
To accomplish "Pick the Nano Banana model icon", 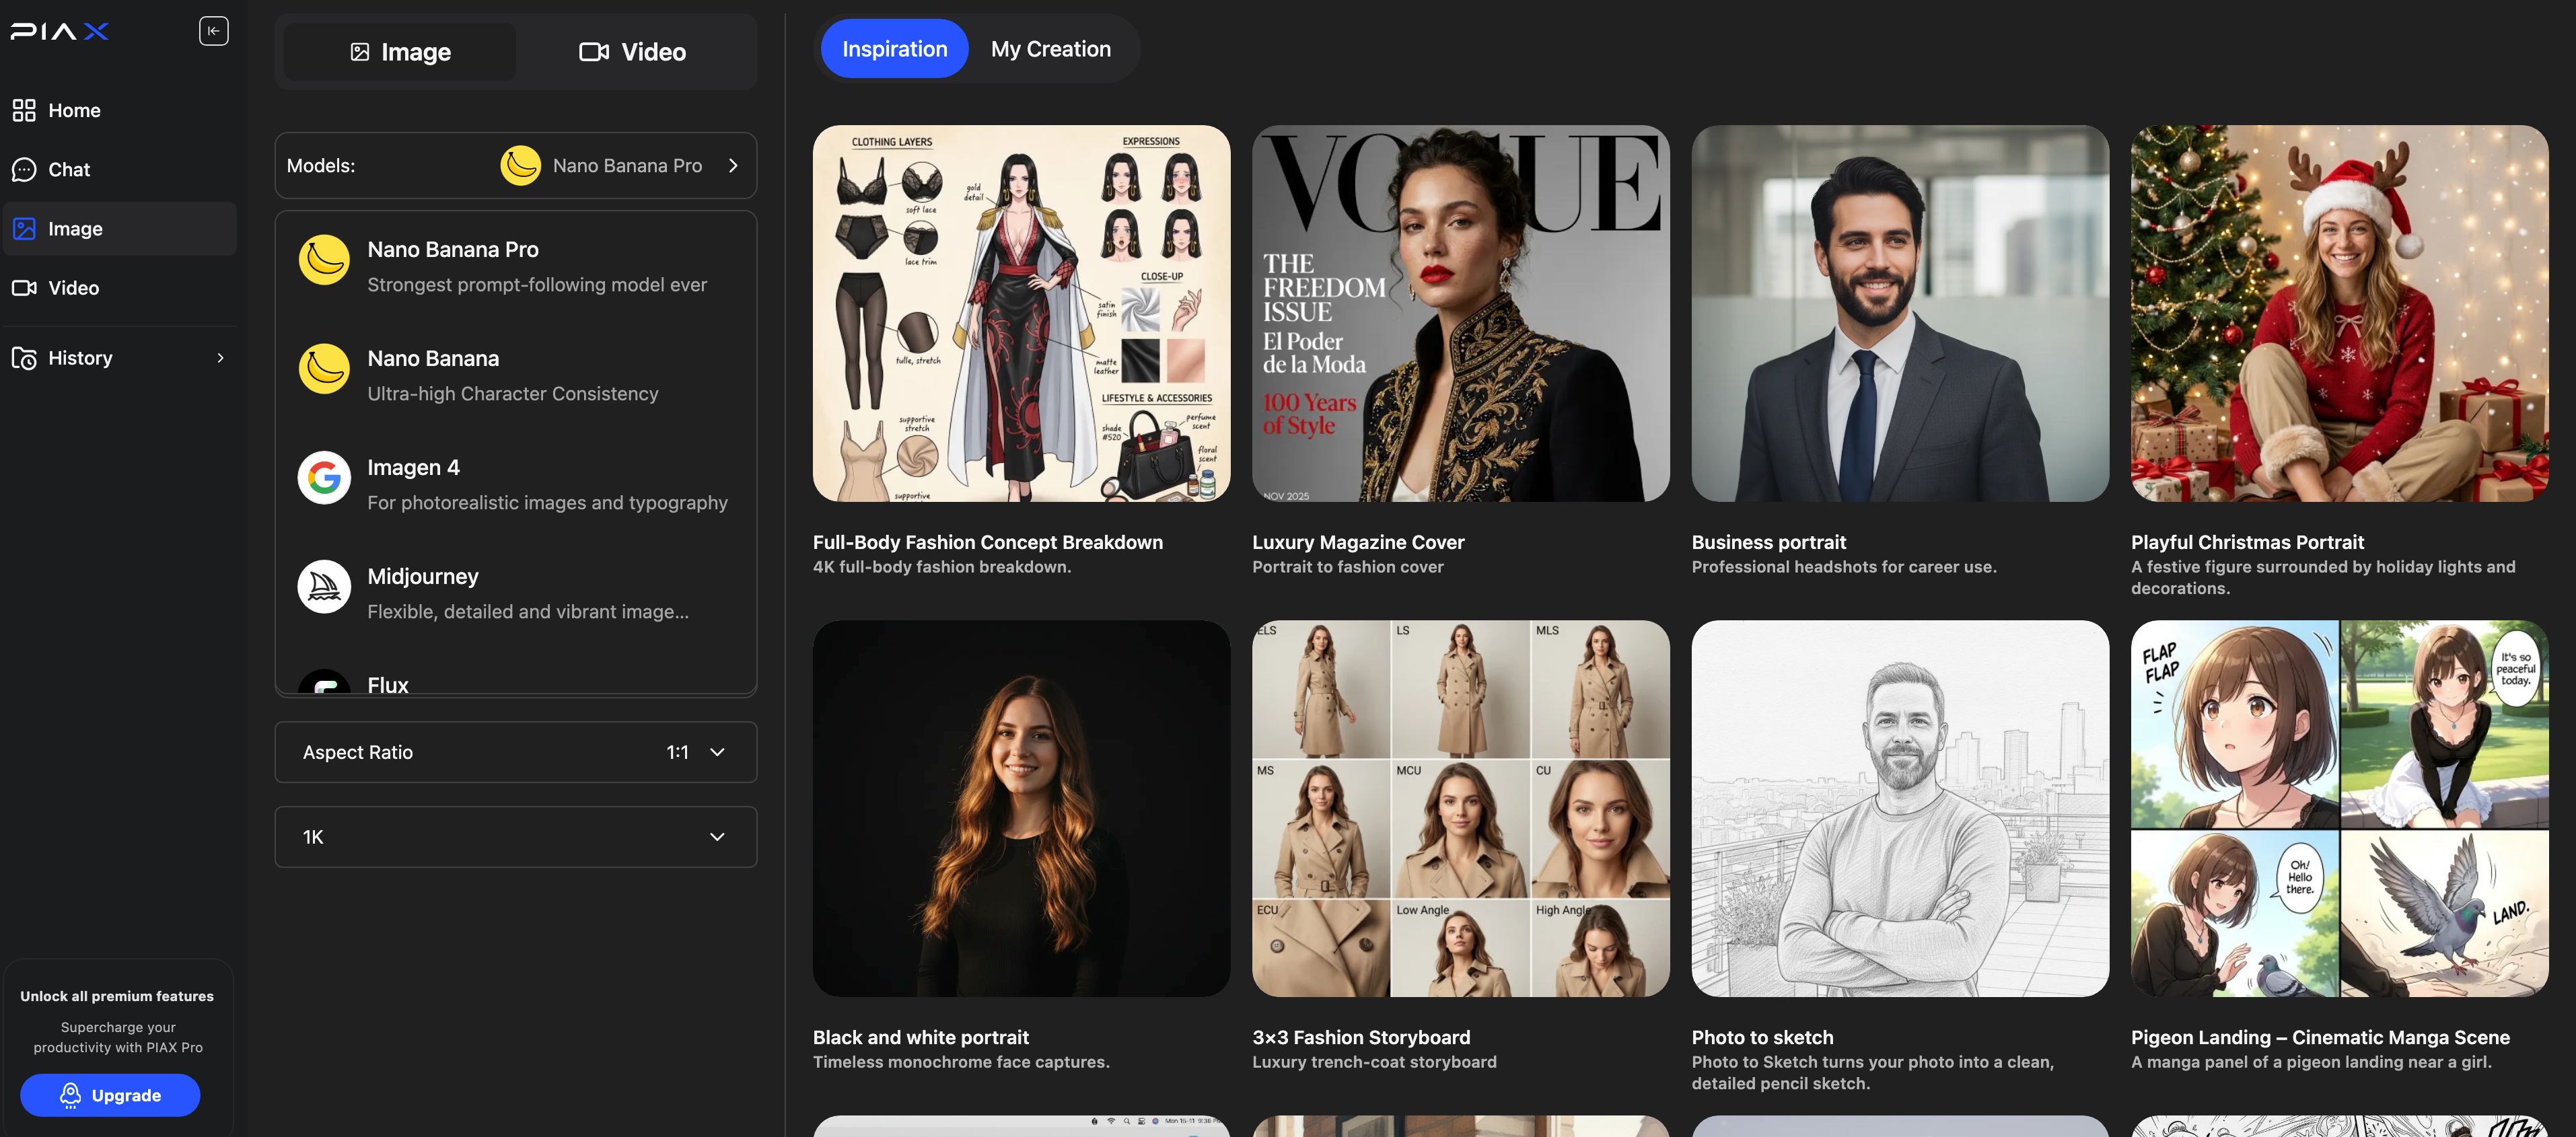I will (324, 369).
